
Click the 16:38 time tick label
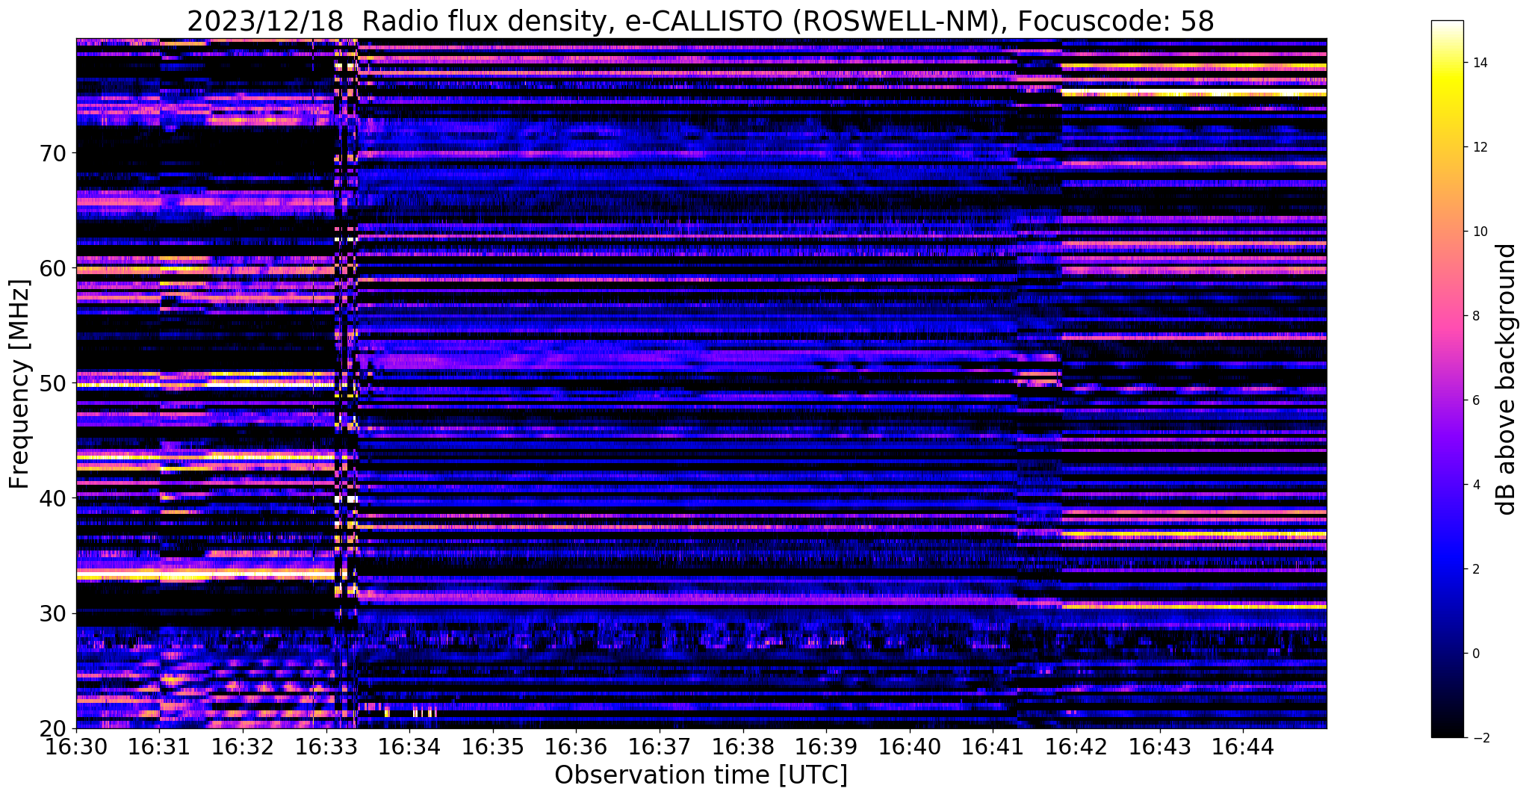743,745
